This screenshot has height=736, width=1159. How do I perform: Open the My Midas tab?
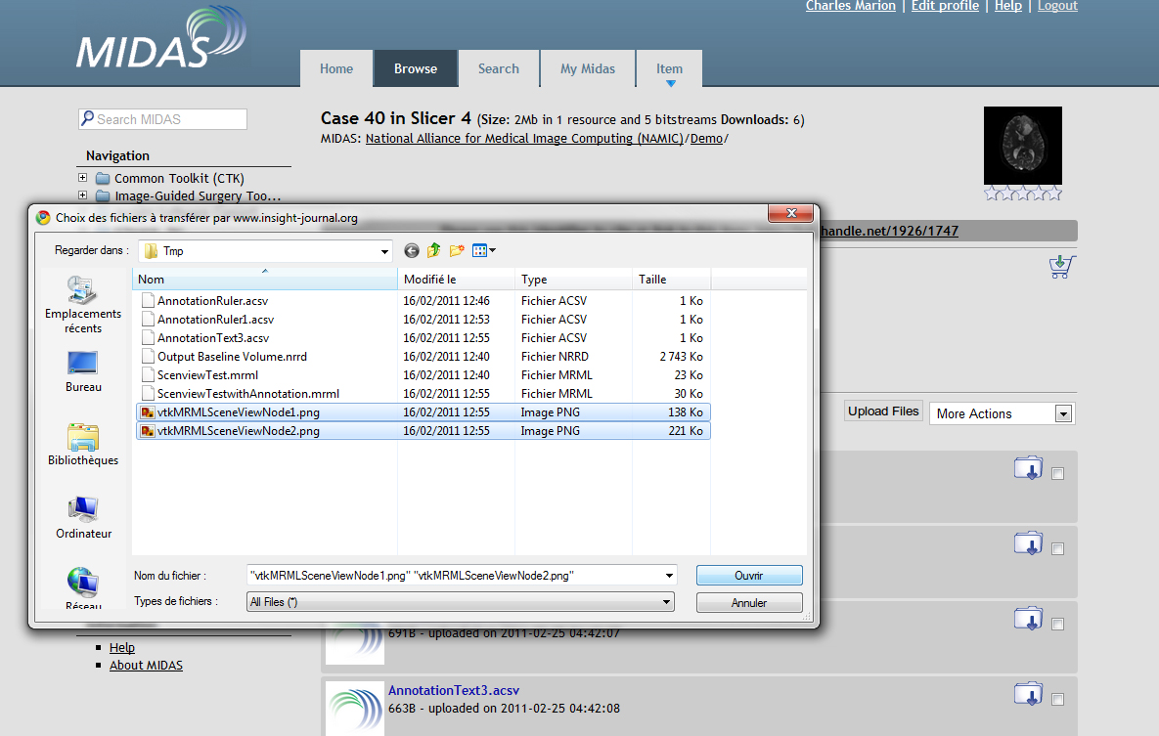tap(587, 68)
